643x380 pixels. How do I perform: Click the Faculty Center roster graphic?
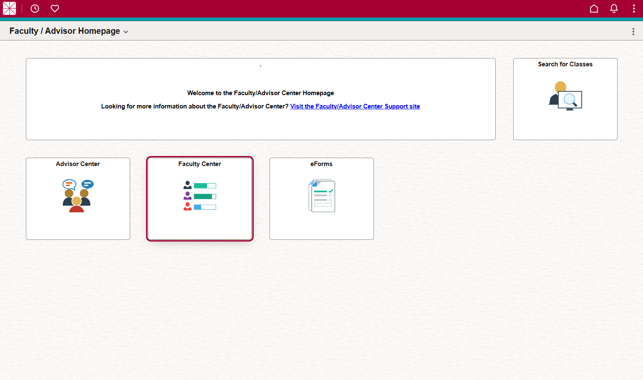point(200,196)
